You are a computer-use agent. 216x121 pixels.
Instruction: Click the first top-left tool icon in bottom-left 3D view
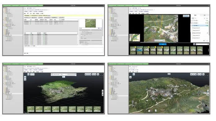pyautogui.click(x=28, y=74)
